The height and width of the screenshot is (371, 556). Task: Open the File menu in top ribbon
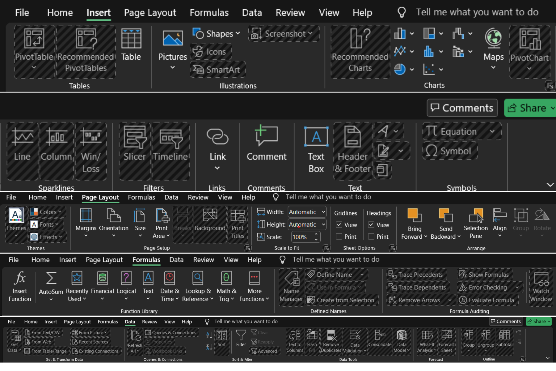click(22, 13)
